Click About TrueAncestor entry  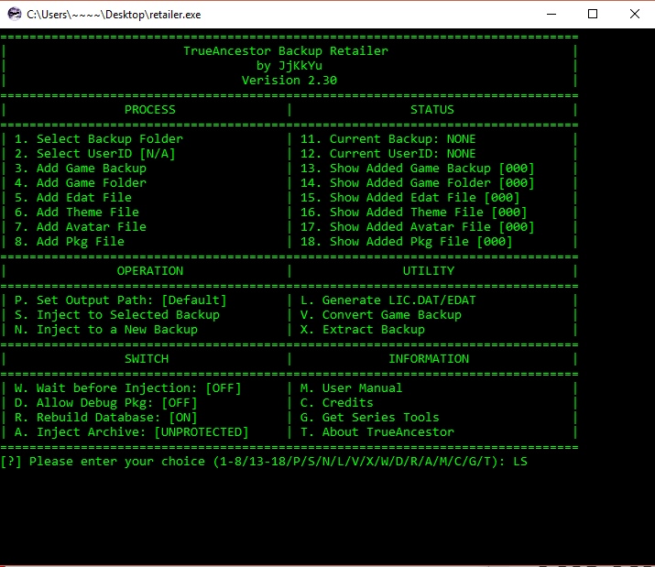377,431
